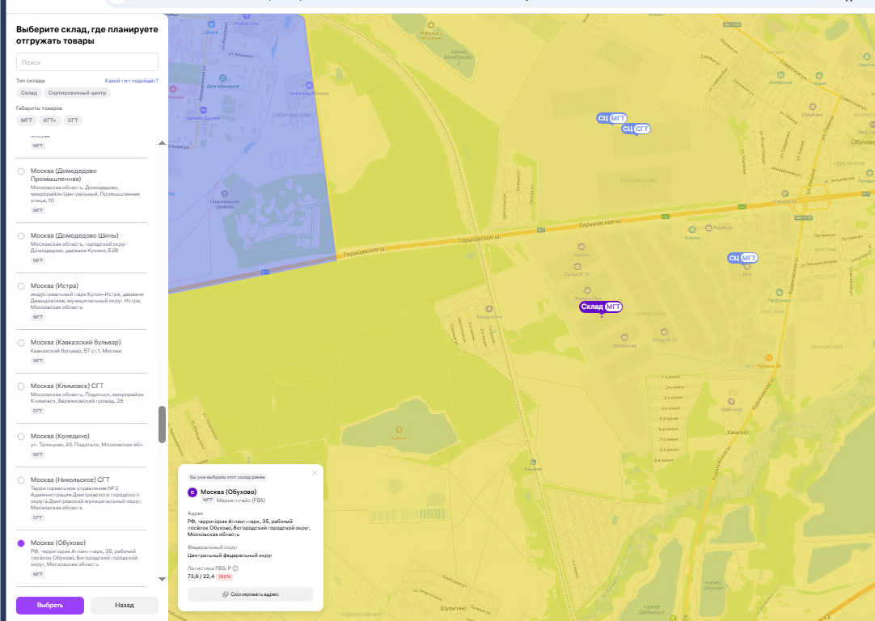875x621 pixels.
Task: Click the purple Склад МГТ map marker
Action: [x=600, y=307]
